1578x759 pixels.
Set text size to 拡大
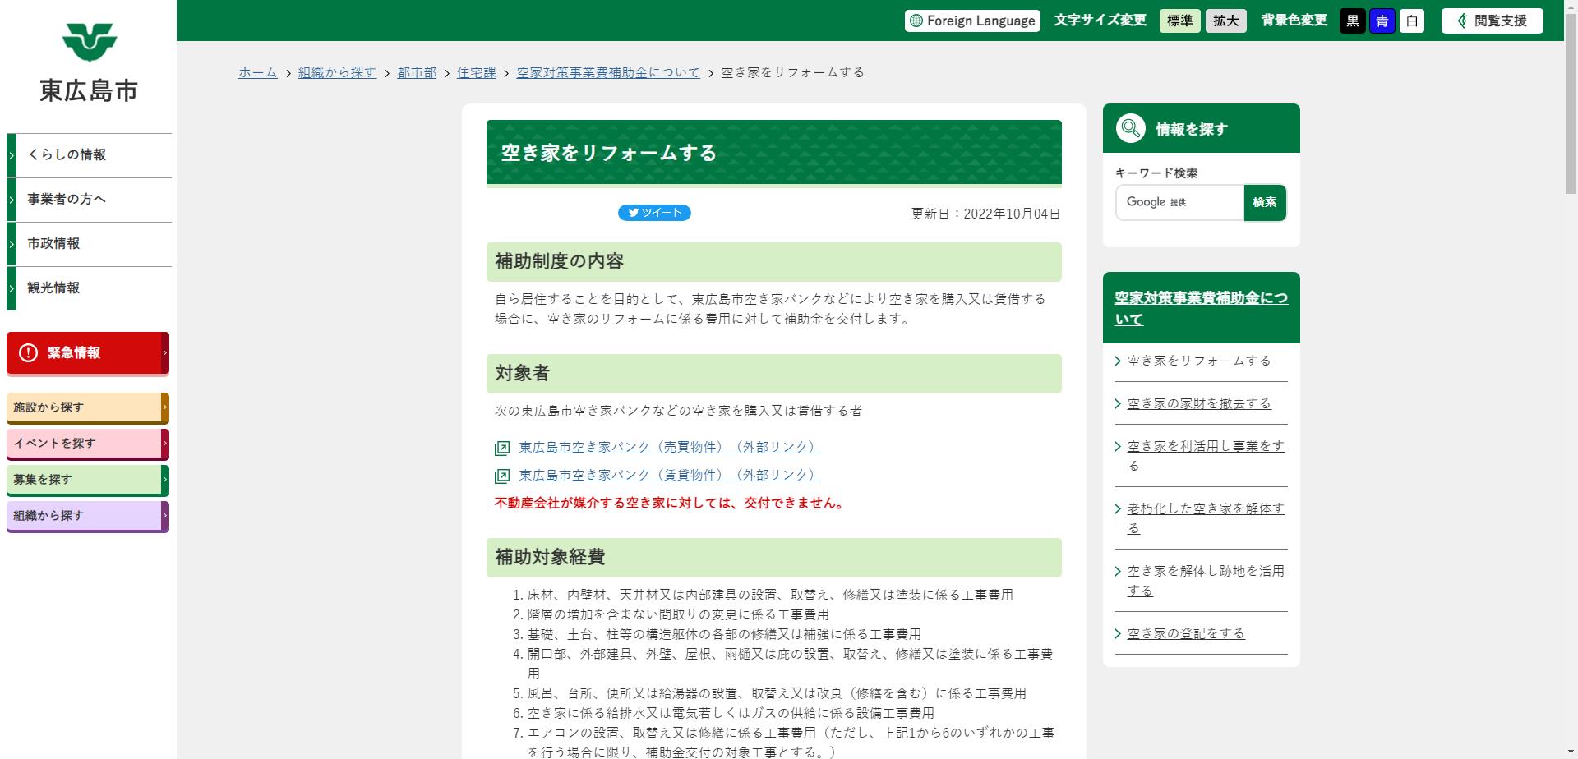click(x=1225, y=21)
